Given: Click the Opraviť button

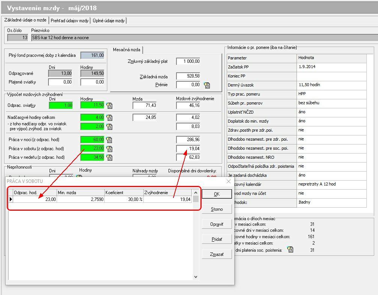Looking at the screenshot, I should pyautogui.click(x=217, y=224).
